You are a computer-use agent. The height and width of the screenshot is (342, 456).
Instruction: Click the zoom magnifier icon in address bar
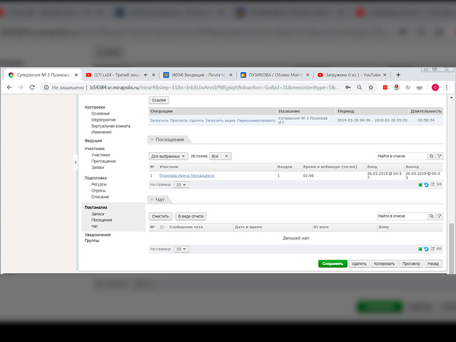[360, 87]
